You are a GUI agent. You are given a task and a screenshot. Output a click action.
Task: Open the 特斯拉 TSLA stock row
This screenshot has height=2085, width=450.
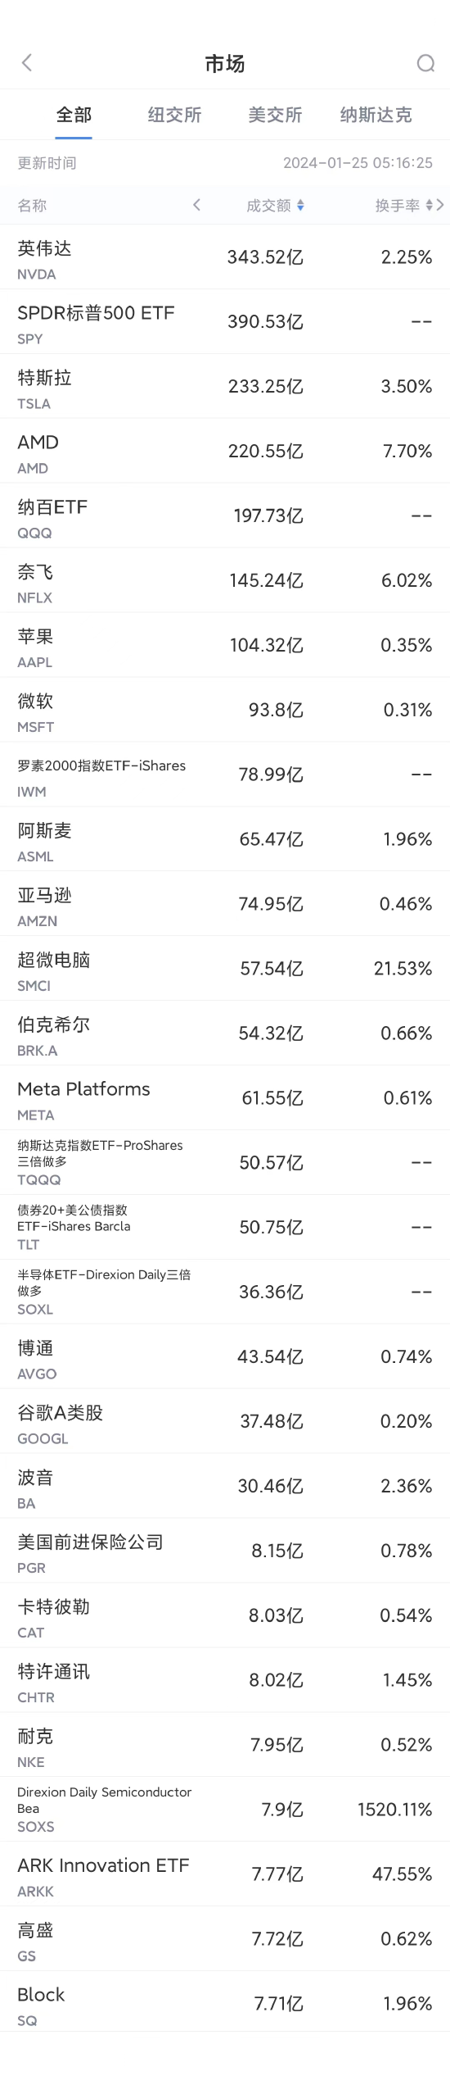225,387
